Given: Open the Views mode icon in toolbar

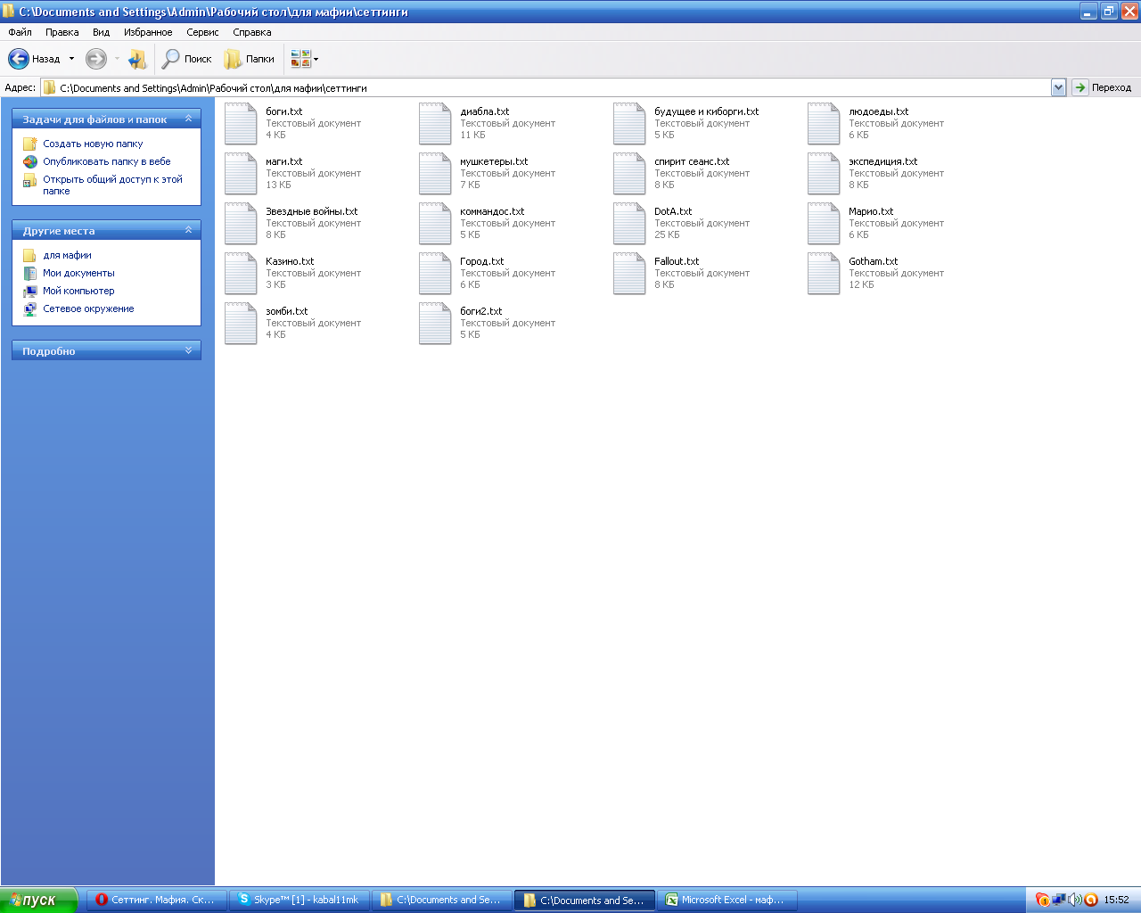Looking at the screenshot, I should (x=300, y=59).
